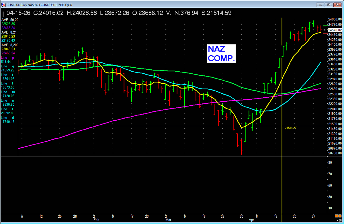Viewport: 344px width, 224px height.
Task: Click the Mar month label on time axis
Action: 168,220
